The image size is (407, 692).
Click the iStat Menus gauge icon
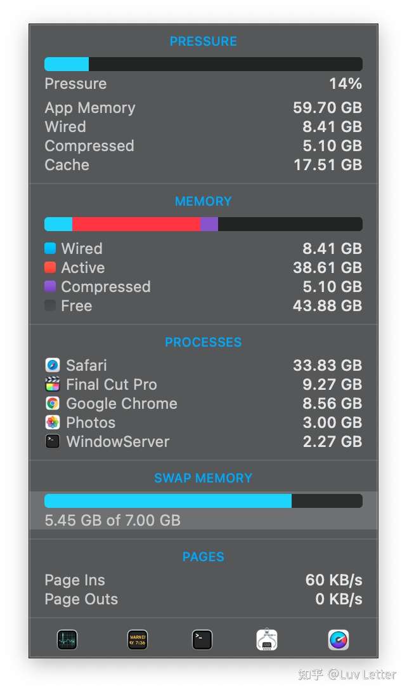point(339,639)
